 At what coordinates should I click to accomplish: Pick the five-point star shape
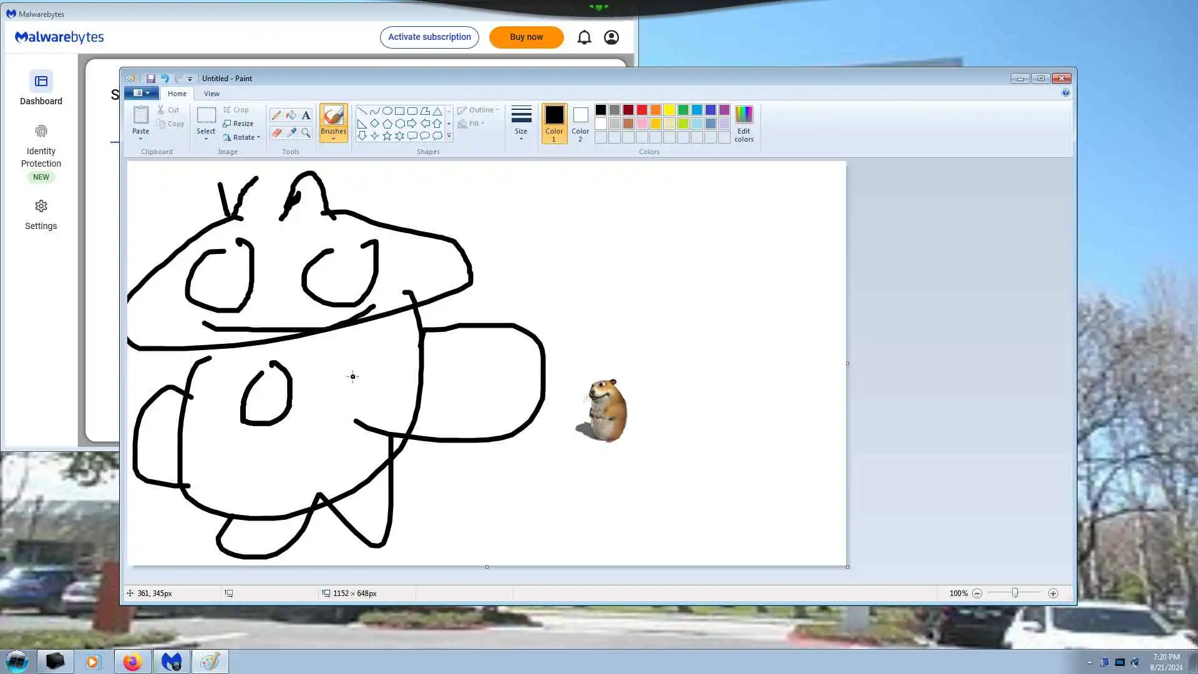(x=387, y=135)
